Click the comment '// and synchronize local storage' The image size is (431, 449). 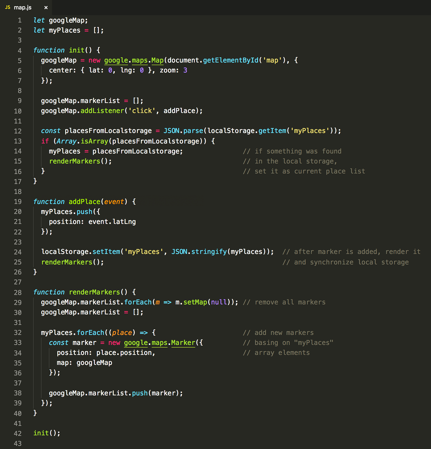345,262
